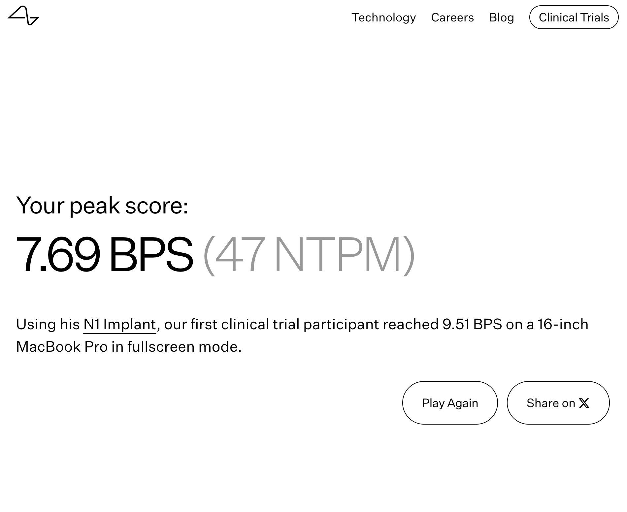Click the Share on X button

coord(558,403)
